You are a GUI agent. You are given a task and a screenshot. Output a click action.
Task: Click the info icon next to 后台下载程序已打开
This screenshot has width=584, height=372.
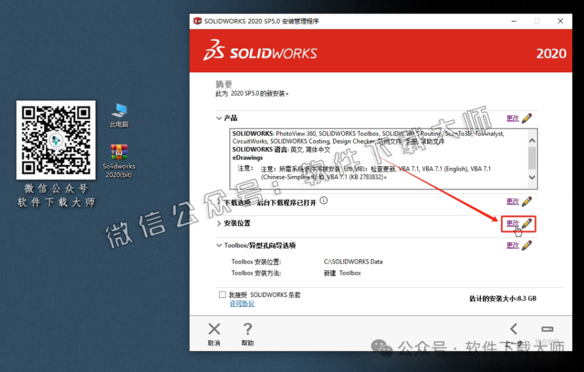pyautogui.click(x=323, y=200)
